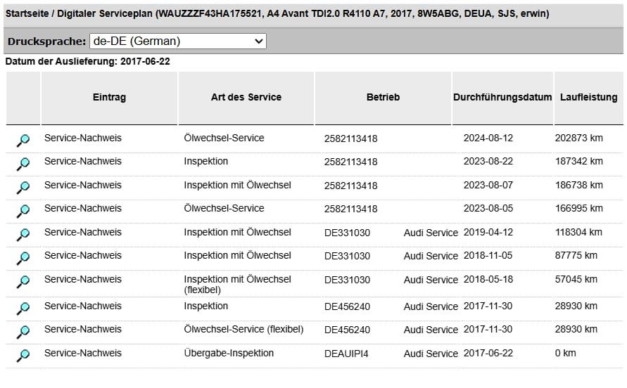Open the Drucksprache language dropdown
This screenshot has width=627, height=388.
[178, 41]
